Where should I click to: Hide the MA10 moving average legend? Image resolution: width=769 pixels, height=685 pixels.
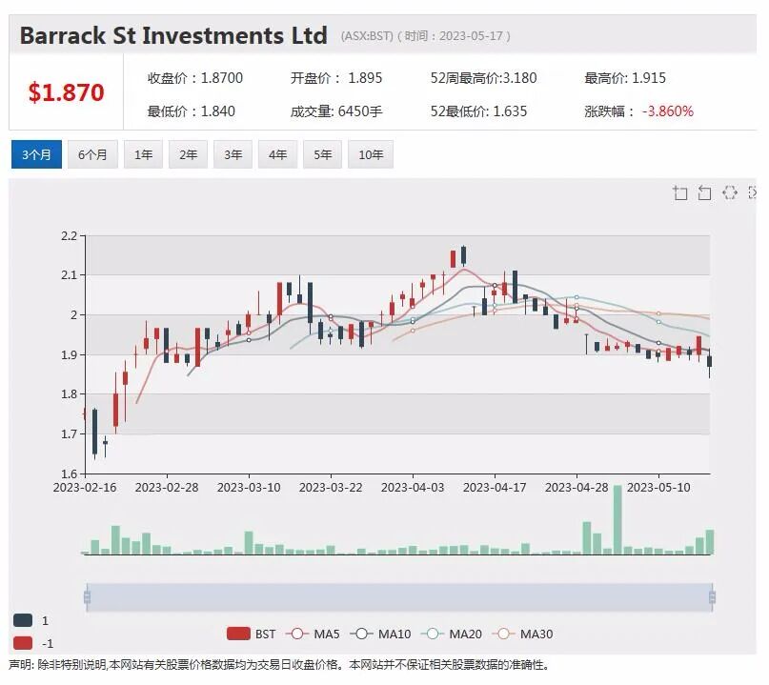(380, 634)
